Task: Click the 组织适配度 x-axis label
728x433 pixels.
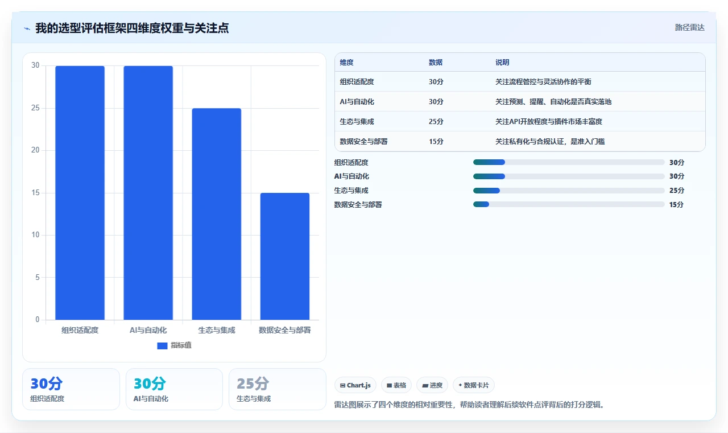Action: pyautogui.click(x=80, y=330)
